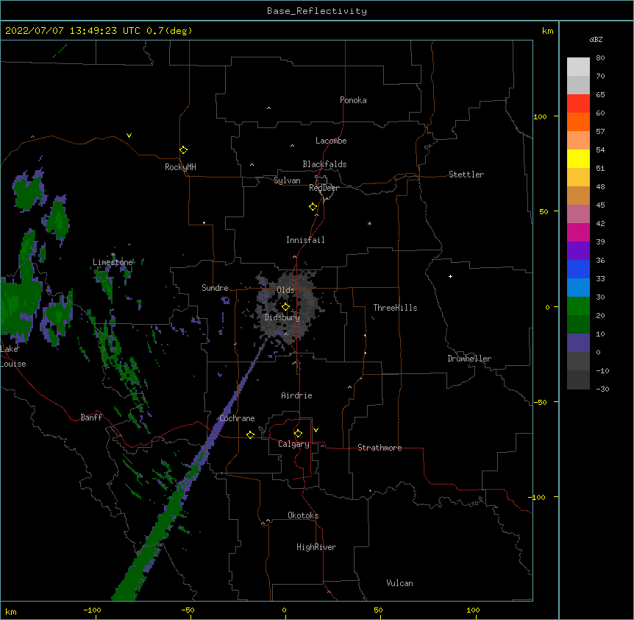The width and height of the screenshot is (634, 620).
Task: Click the -50 tick on the right axis
Action: coord(540,402)
